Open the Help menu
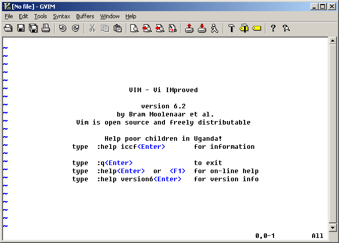The image size is (339, 243). click(x=130, y=16)
